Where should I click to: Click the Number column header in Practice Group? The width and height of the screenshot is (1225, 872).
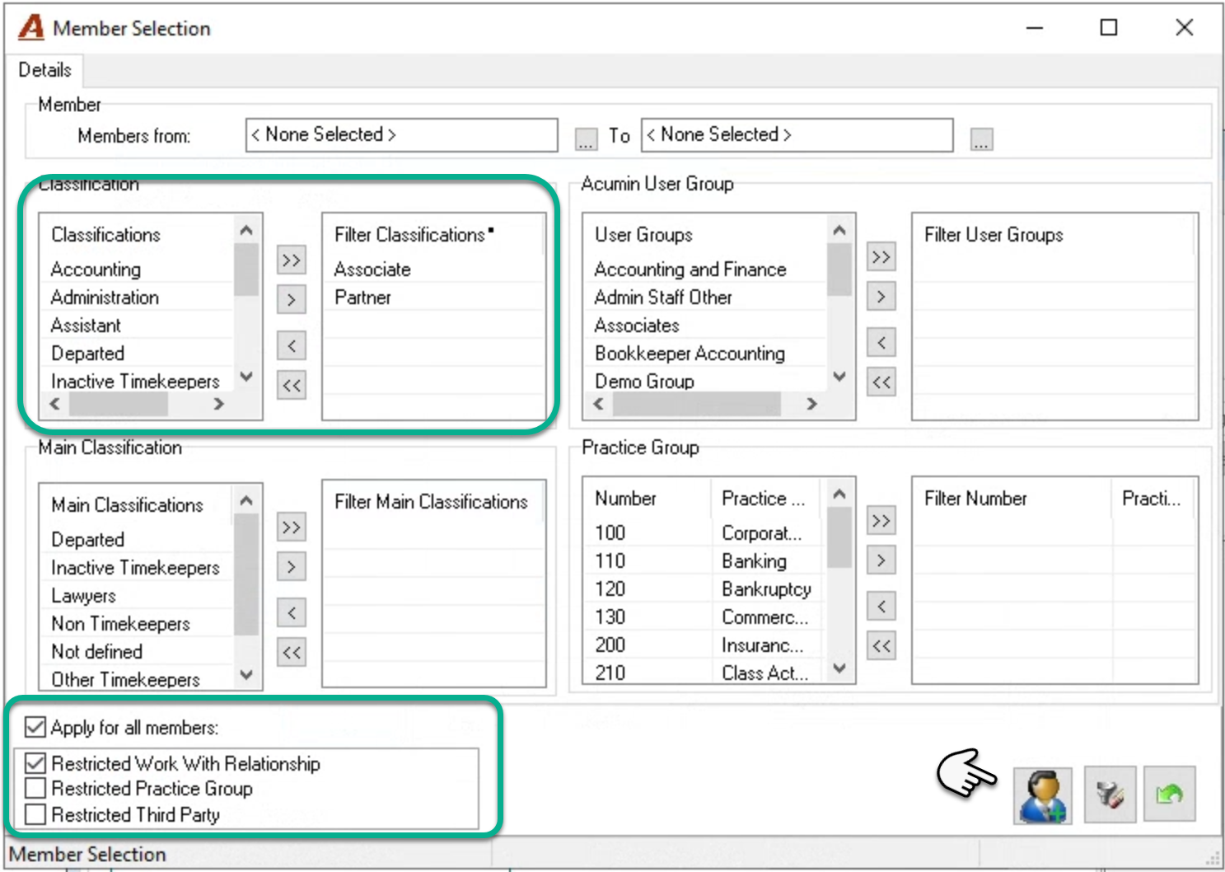click(x=647, y=499)
